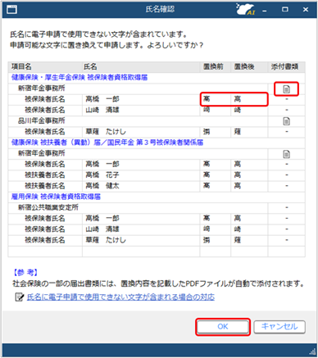Minimize the 氏名確認 dialog
This screenshot has width=318, height=358.
(265, 10)
